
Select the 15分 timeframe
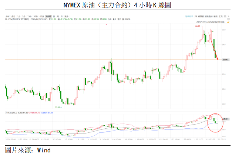coord(29,16)
